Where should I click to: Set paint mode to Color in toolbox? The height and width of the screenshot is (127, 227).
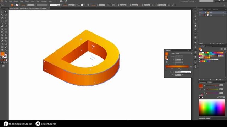click(2, 60)
